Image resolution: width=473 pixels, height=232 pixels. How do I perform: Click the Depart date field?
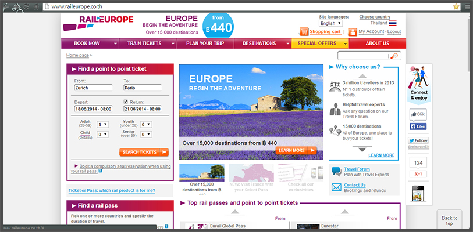(x=94, y=108)
